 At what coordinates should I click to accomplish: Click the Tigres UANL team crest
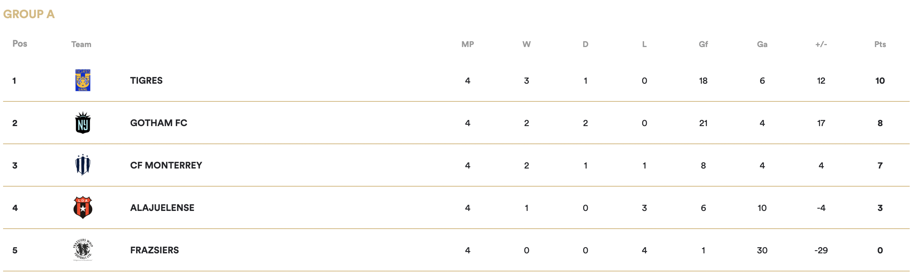pyautogui.click(x=83, y=80)
